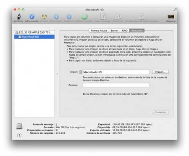This screenshot has height=156, width=189.
Task: Click the help question mark button
Action: (19, 135)
